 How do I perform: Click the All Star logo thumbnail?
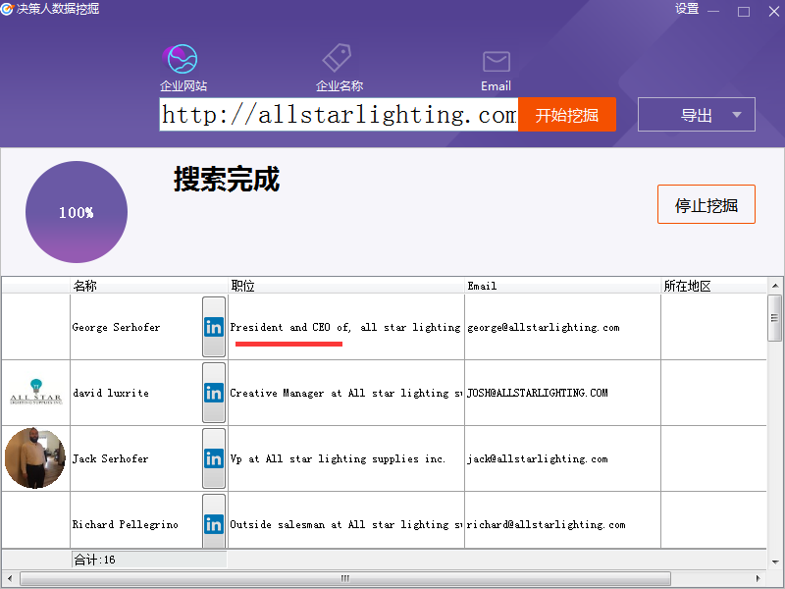coord(35,393)
